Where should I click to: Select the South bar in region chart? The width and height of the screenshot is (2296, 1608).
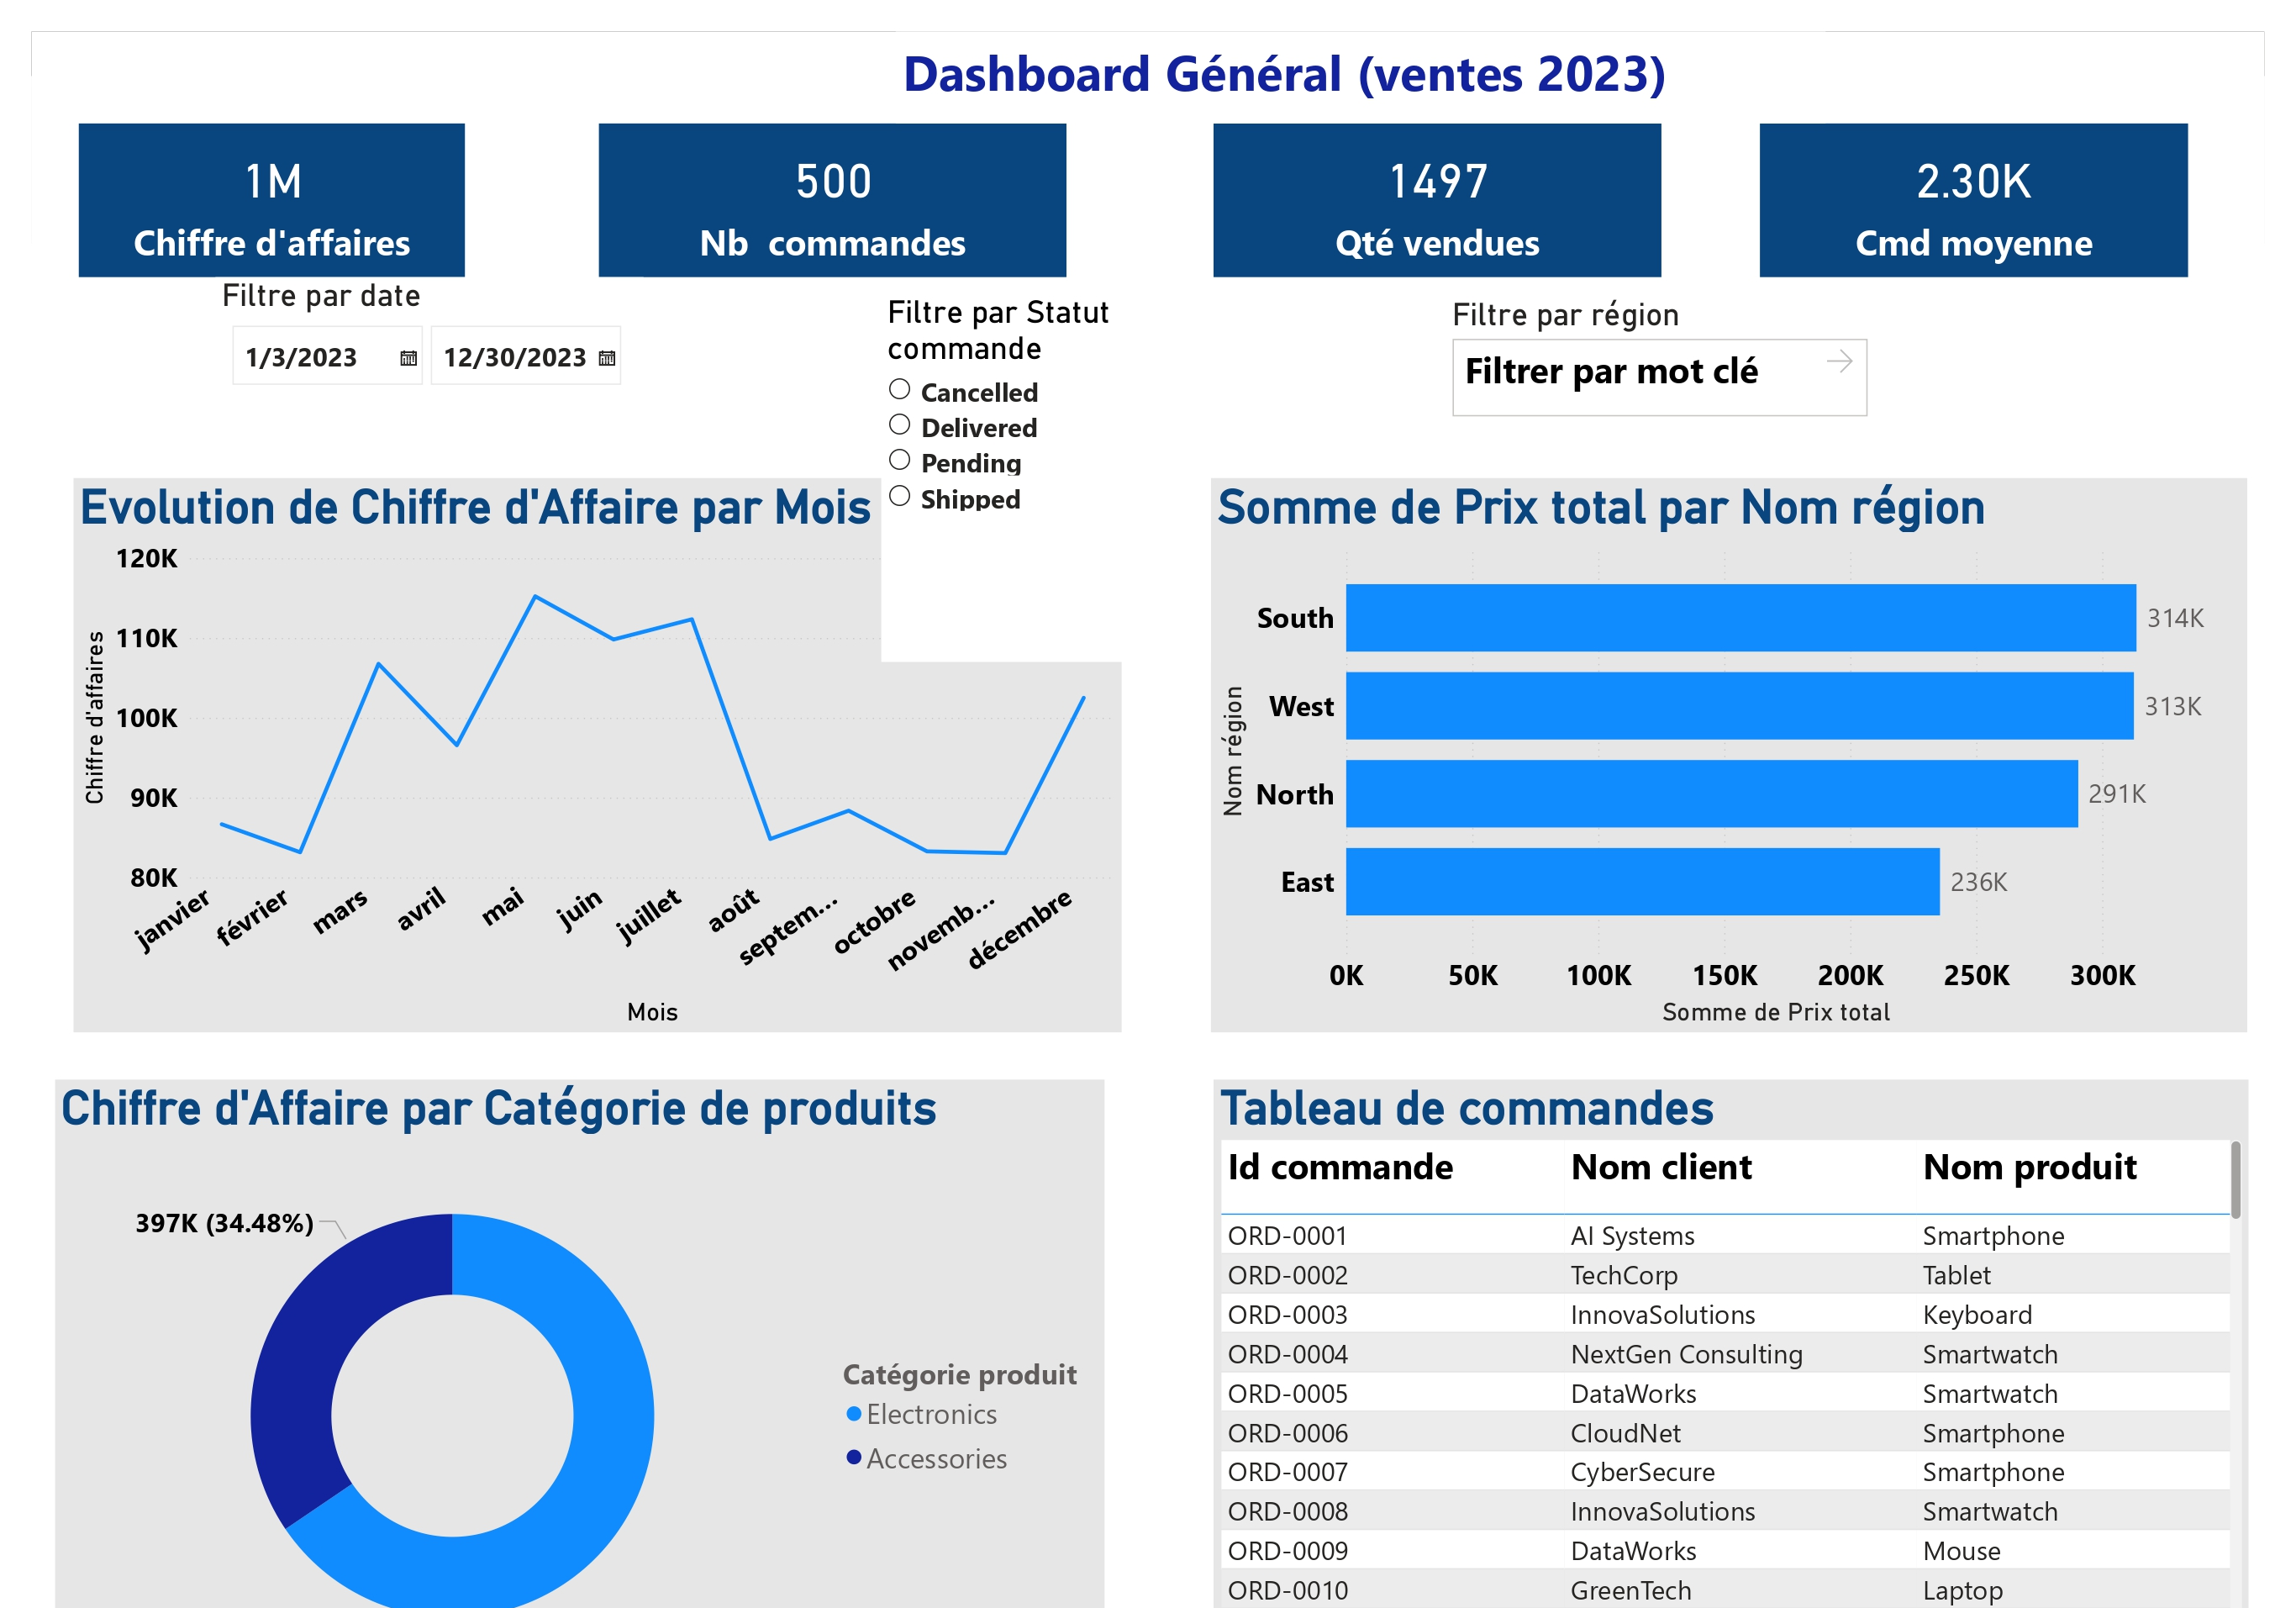click(x=1741, y=618)
